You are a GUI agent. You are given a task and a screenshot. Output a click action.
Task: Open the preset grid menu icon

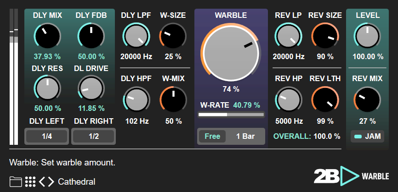[x=30, y=181]
